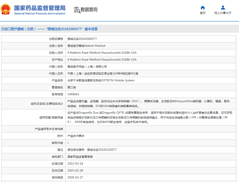Select product name OPTISTM Mobile System
239x182 pixels.
click(101, 80)
